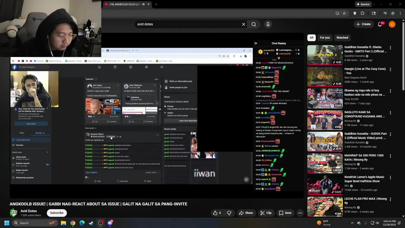Open Chrome media controls icon
This screenshot has height=228, width=405.
(x=385, y=13)
